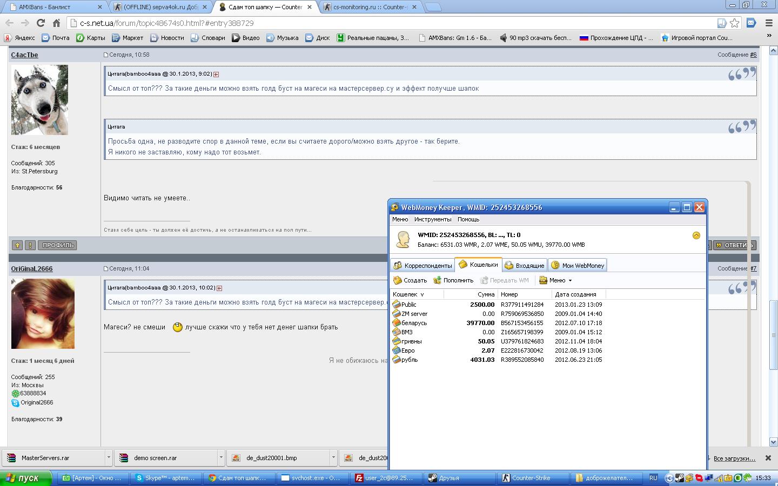778x486 pixels.
Task: Click the ОТВЕТИТЬ reply button
Action: click(734, 245)
